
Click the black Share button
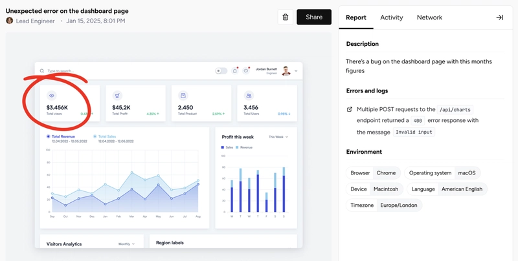[314, 17]
